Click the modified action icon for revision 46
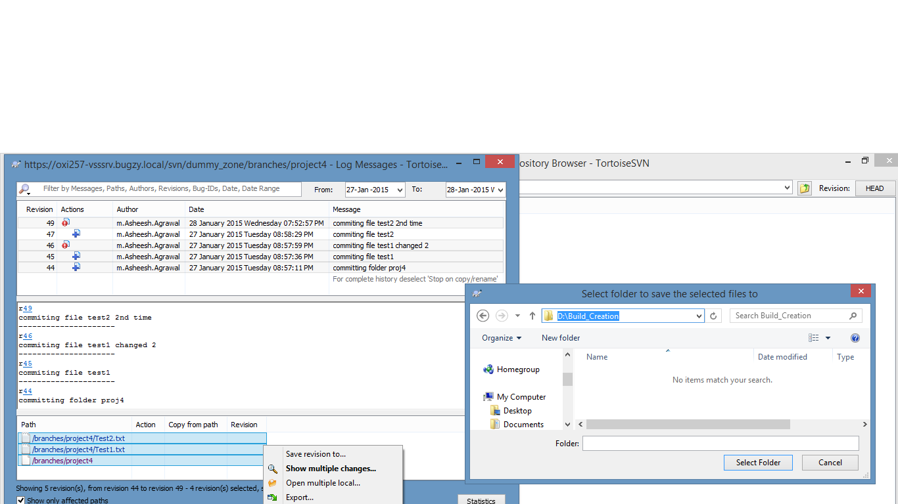The image size is (898, 504). 66,245
